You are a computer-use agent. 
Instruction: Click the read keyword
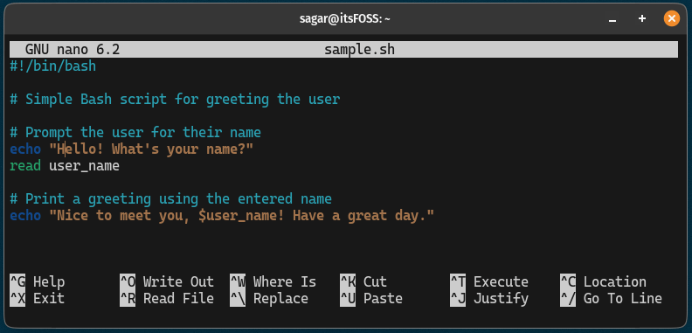pyautogui.click(x=25, y=166)
